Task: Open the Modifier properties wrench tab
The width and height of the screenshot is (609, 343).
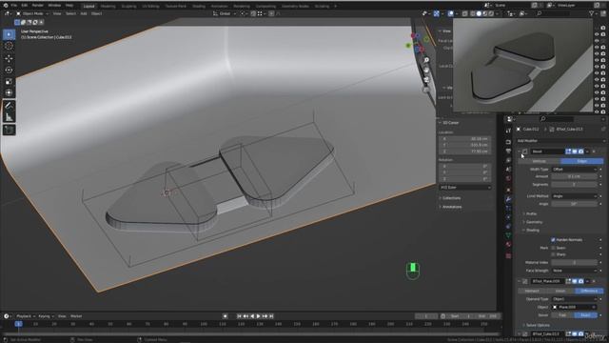Action: click(x=508, y=199)
